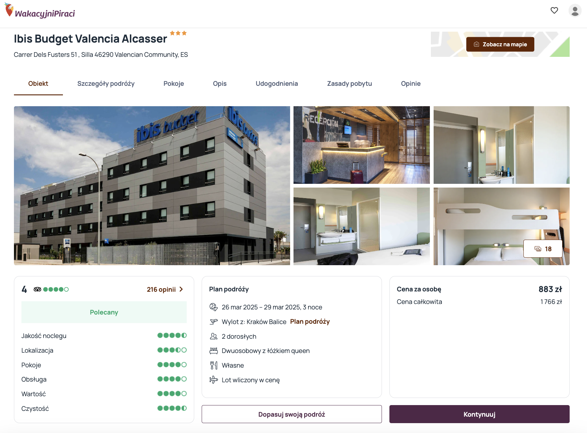Screen dimensions: 587x433
Task: Click Dopasuj swoją podróż button
Action: point(292,414)
